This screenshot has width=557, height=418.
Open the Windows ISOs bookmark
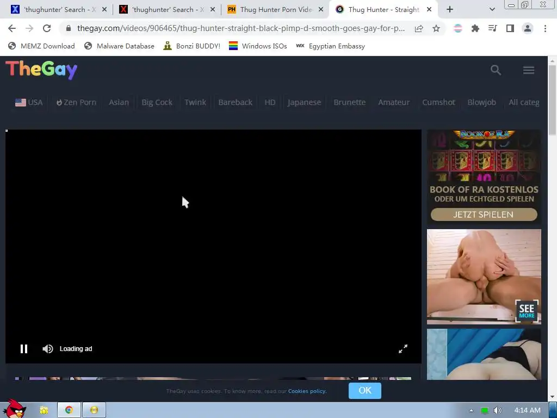pyautogui.click(x=258, y=46)
